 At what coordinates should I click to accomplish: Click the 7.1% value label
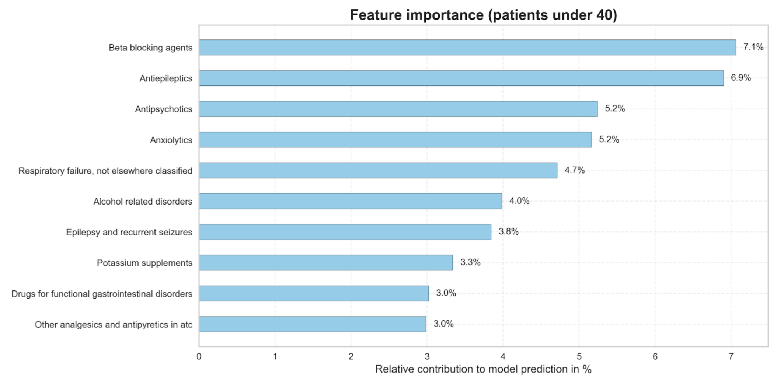click(753, 47)
